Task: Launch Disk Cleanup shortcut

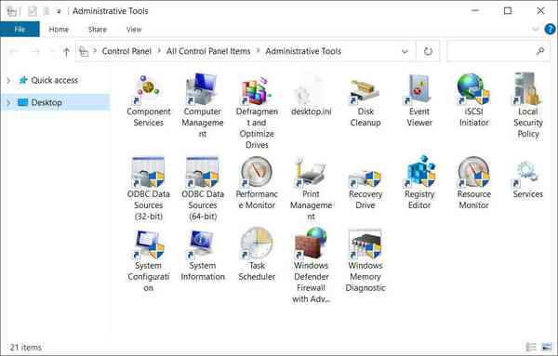Action: (365, 91)
